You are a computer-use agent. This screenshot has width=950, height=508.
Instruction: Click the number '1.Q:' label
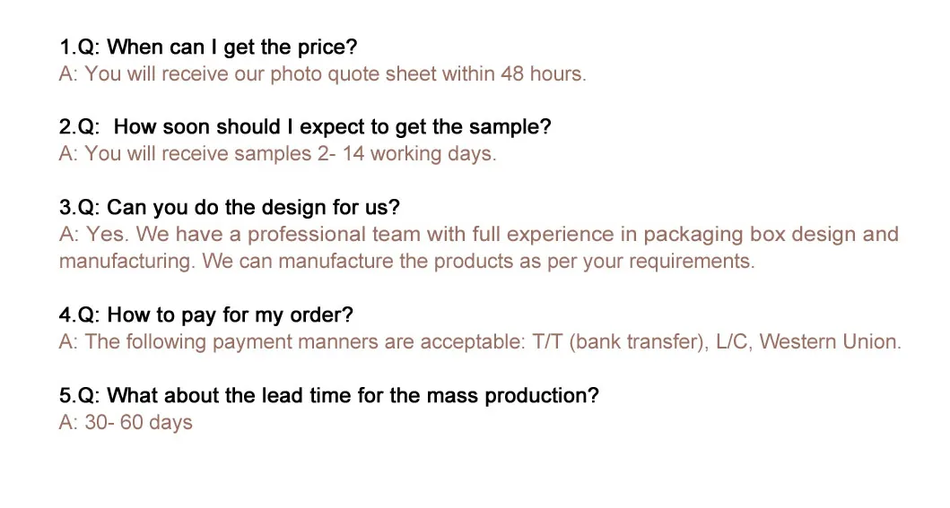click(80, 47)
